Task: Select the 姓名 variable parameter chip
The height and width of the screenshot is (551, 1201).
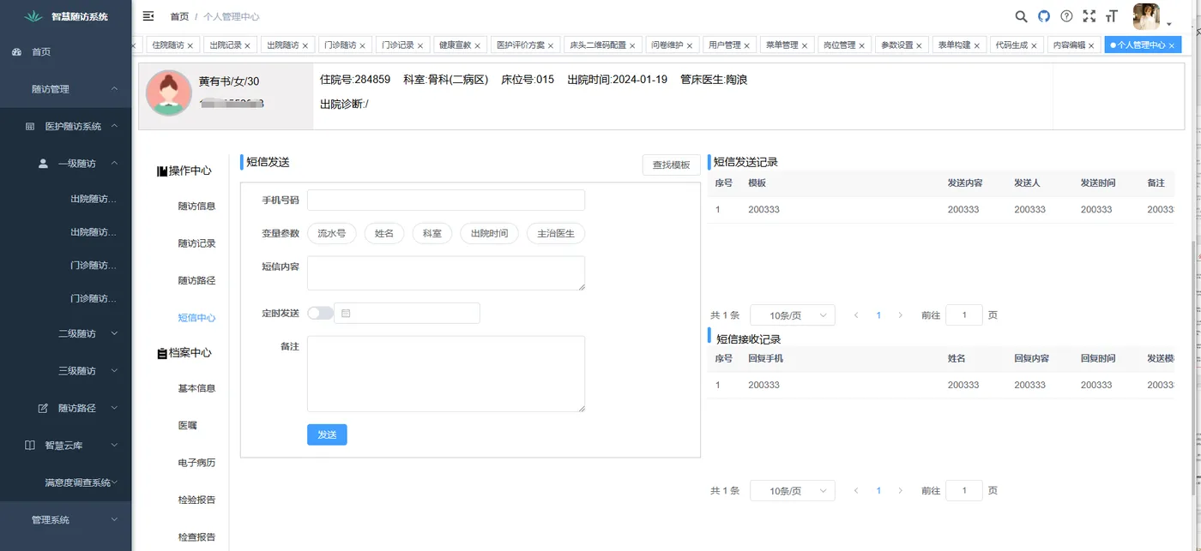Action: point(383,233)
